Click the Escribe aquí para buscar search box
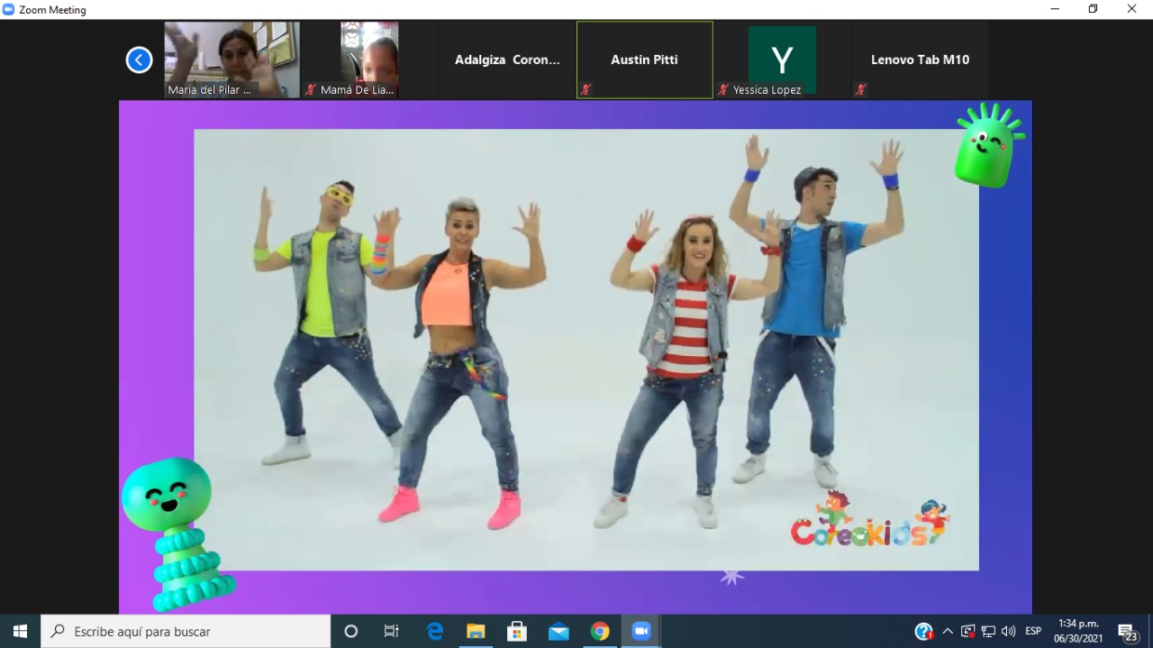The height and width of the screenshot is (648, 1153). (x=186, y=631)
